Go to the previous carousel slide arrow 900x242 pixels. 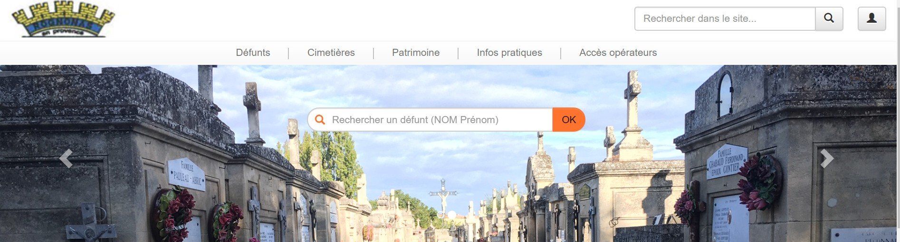[66, 159]
